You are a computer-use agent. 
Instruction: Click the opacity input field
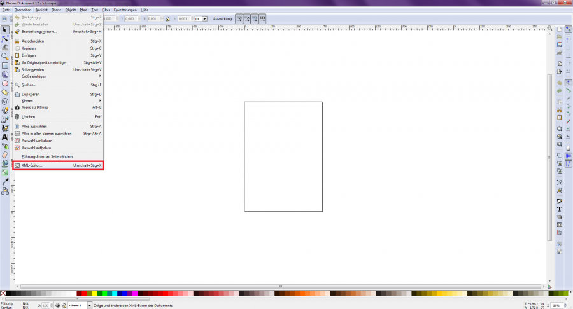coord(46,305)
